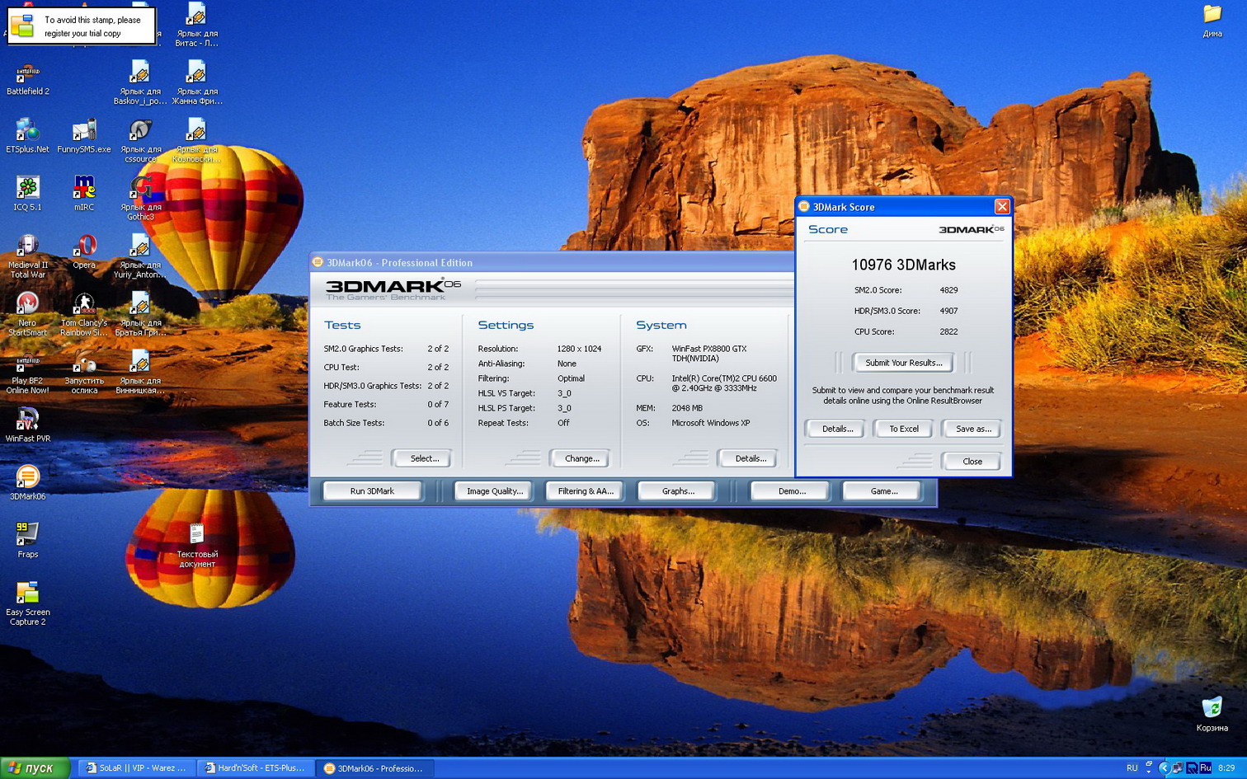Screen dimensions: 1247x779
Task: Open the Filtering & AA settings
Action: [x=585, y=491]
